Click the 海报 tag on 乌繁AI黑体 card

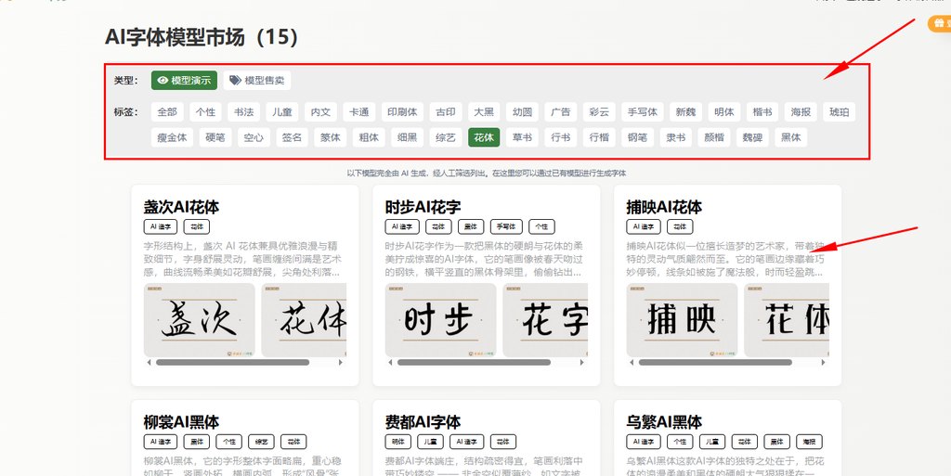[x=810, y=442]
